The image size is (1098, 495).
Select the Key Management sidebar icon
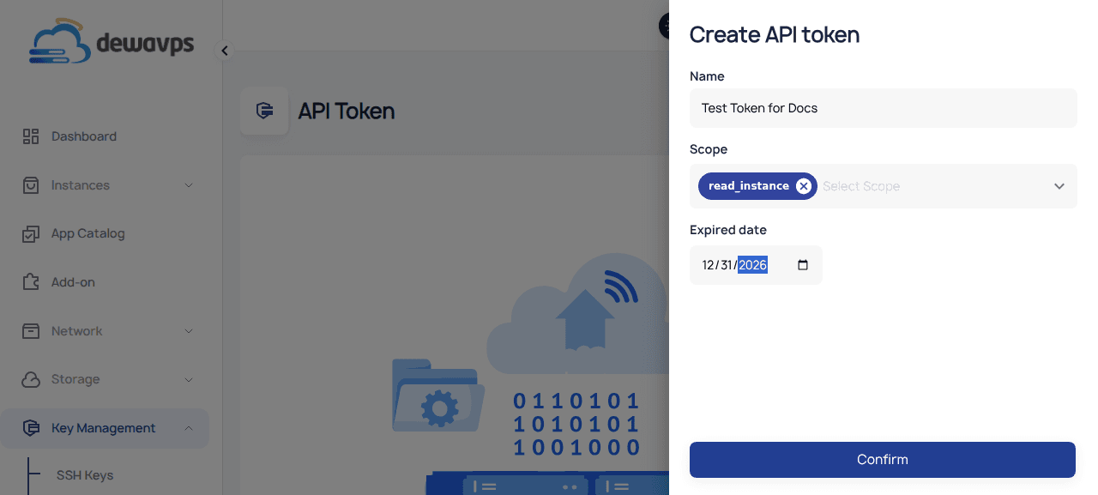(31, 428)
